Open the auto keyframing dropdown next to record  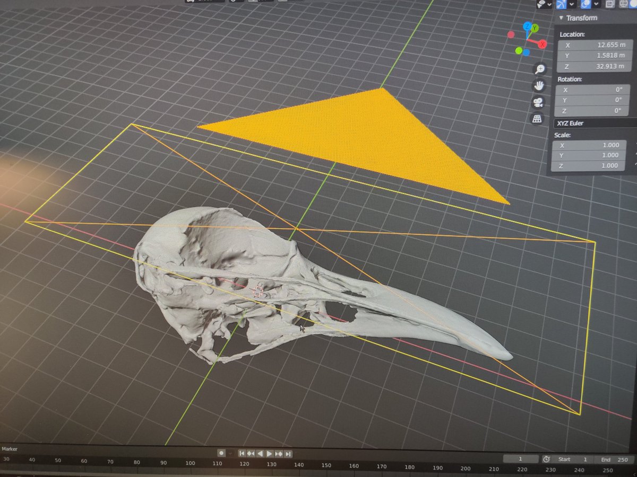[x=230, y=454]
